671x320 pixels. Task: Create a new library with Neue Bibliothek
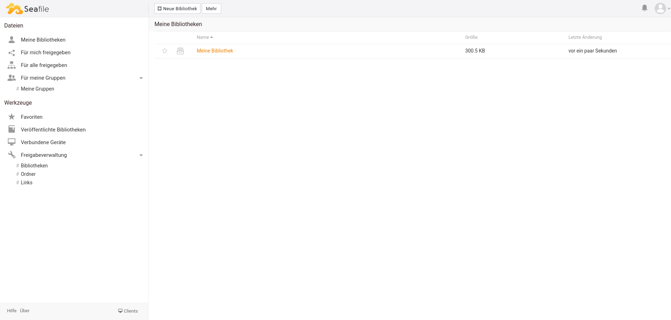pos(177,8)
